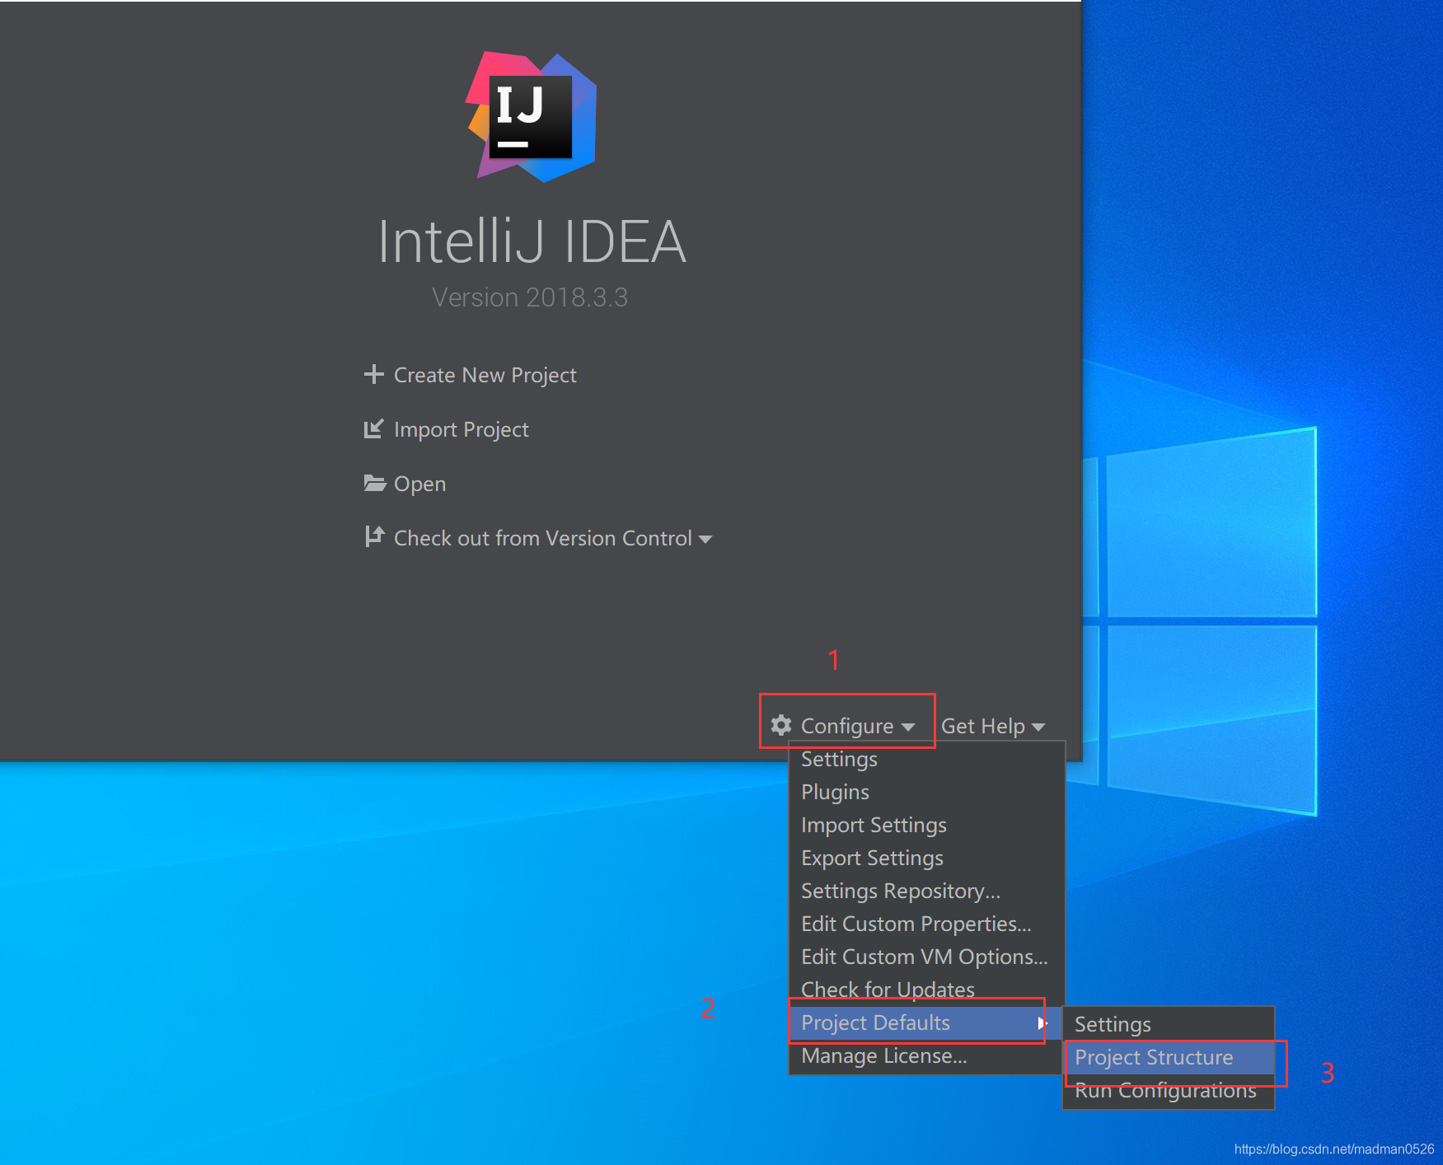Click the IntelliJ IDEA logo
Image resolution: width=1443 pixels, height=1165 pixels.
pos(532,118)
